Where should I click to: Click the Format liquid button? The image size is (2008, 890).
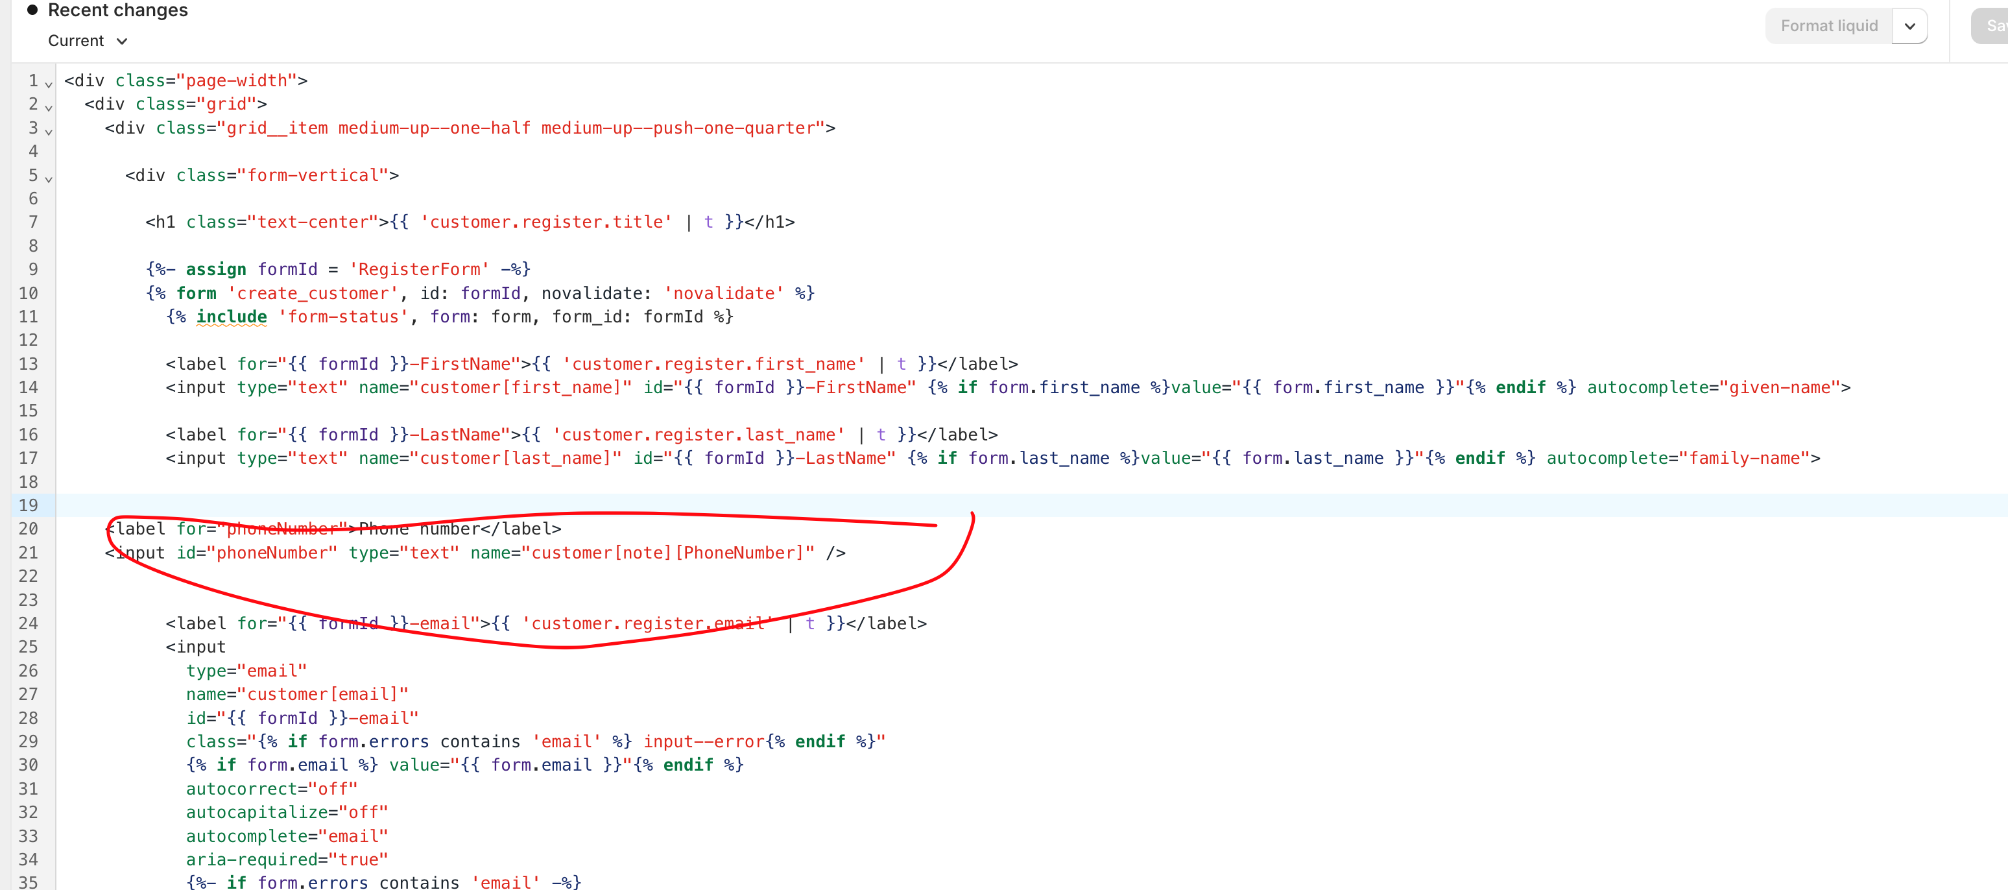click(1828, 26)
